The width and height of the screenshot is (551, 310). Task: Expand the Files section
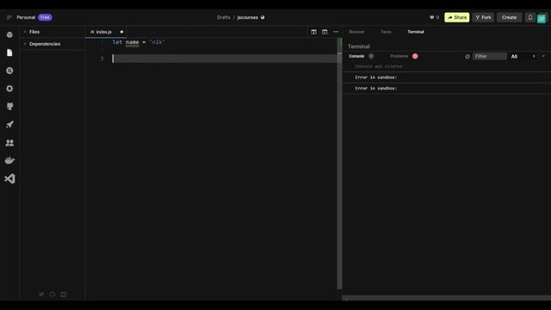[53, 32]
